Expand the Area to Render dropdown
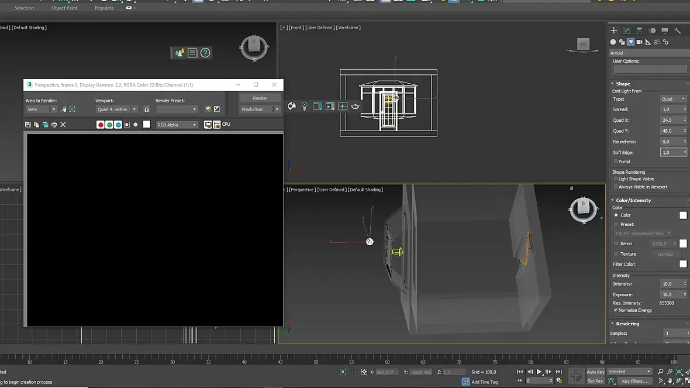 41,109
